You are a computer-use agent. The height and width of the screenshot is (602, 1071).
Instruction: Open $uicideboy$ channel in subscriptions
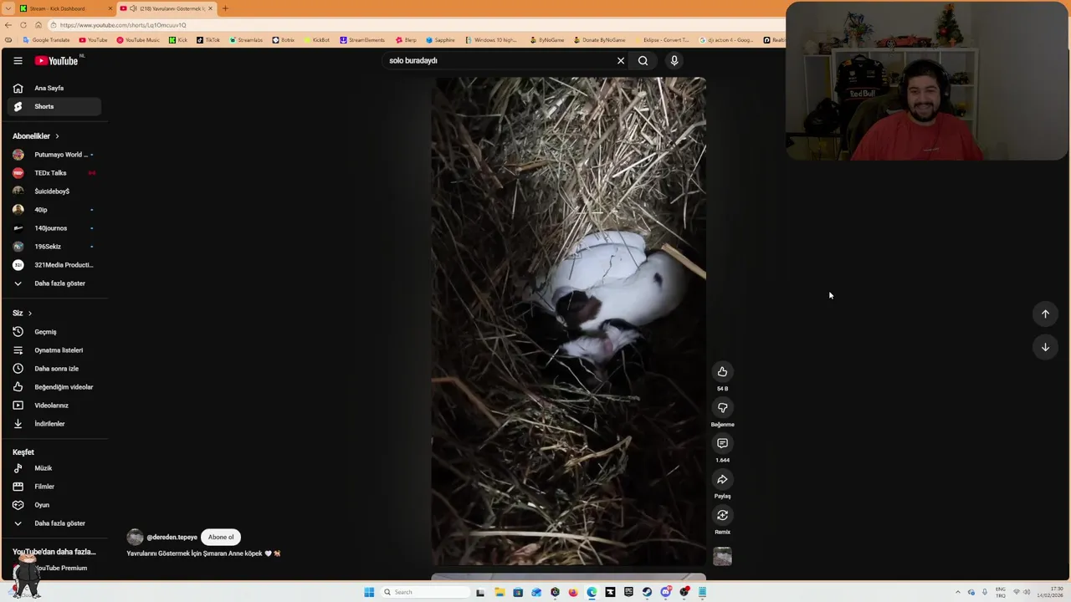click(x=54, y=191)
